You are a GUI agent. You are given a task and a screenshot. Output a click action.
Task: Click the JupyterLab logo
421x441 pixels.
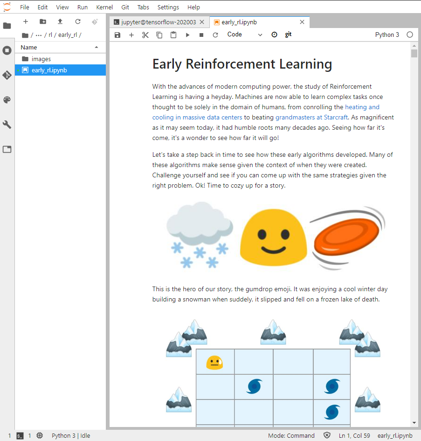point(7,7)
